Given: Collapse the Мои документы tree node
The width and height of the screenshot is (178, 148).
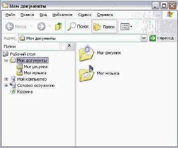Looking at the screenshot, I should click(6, 60).
